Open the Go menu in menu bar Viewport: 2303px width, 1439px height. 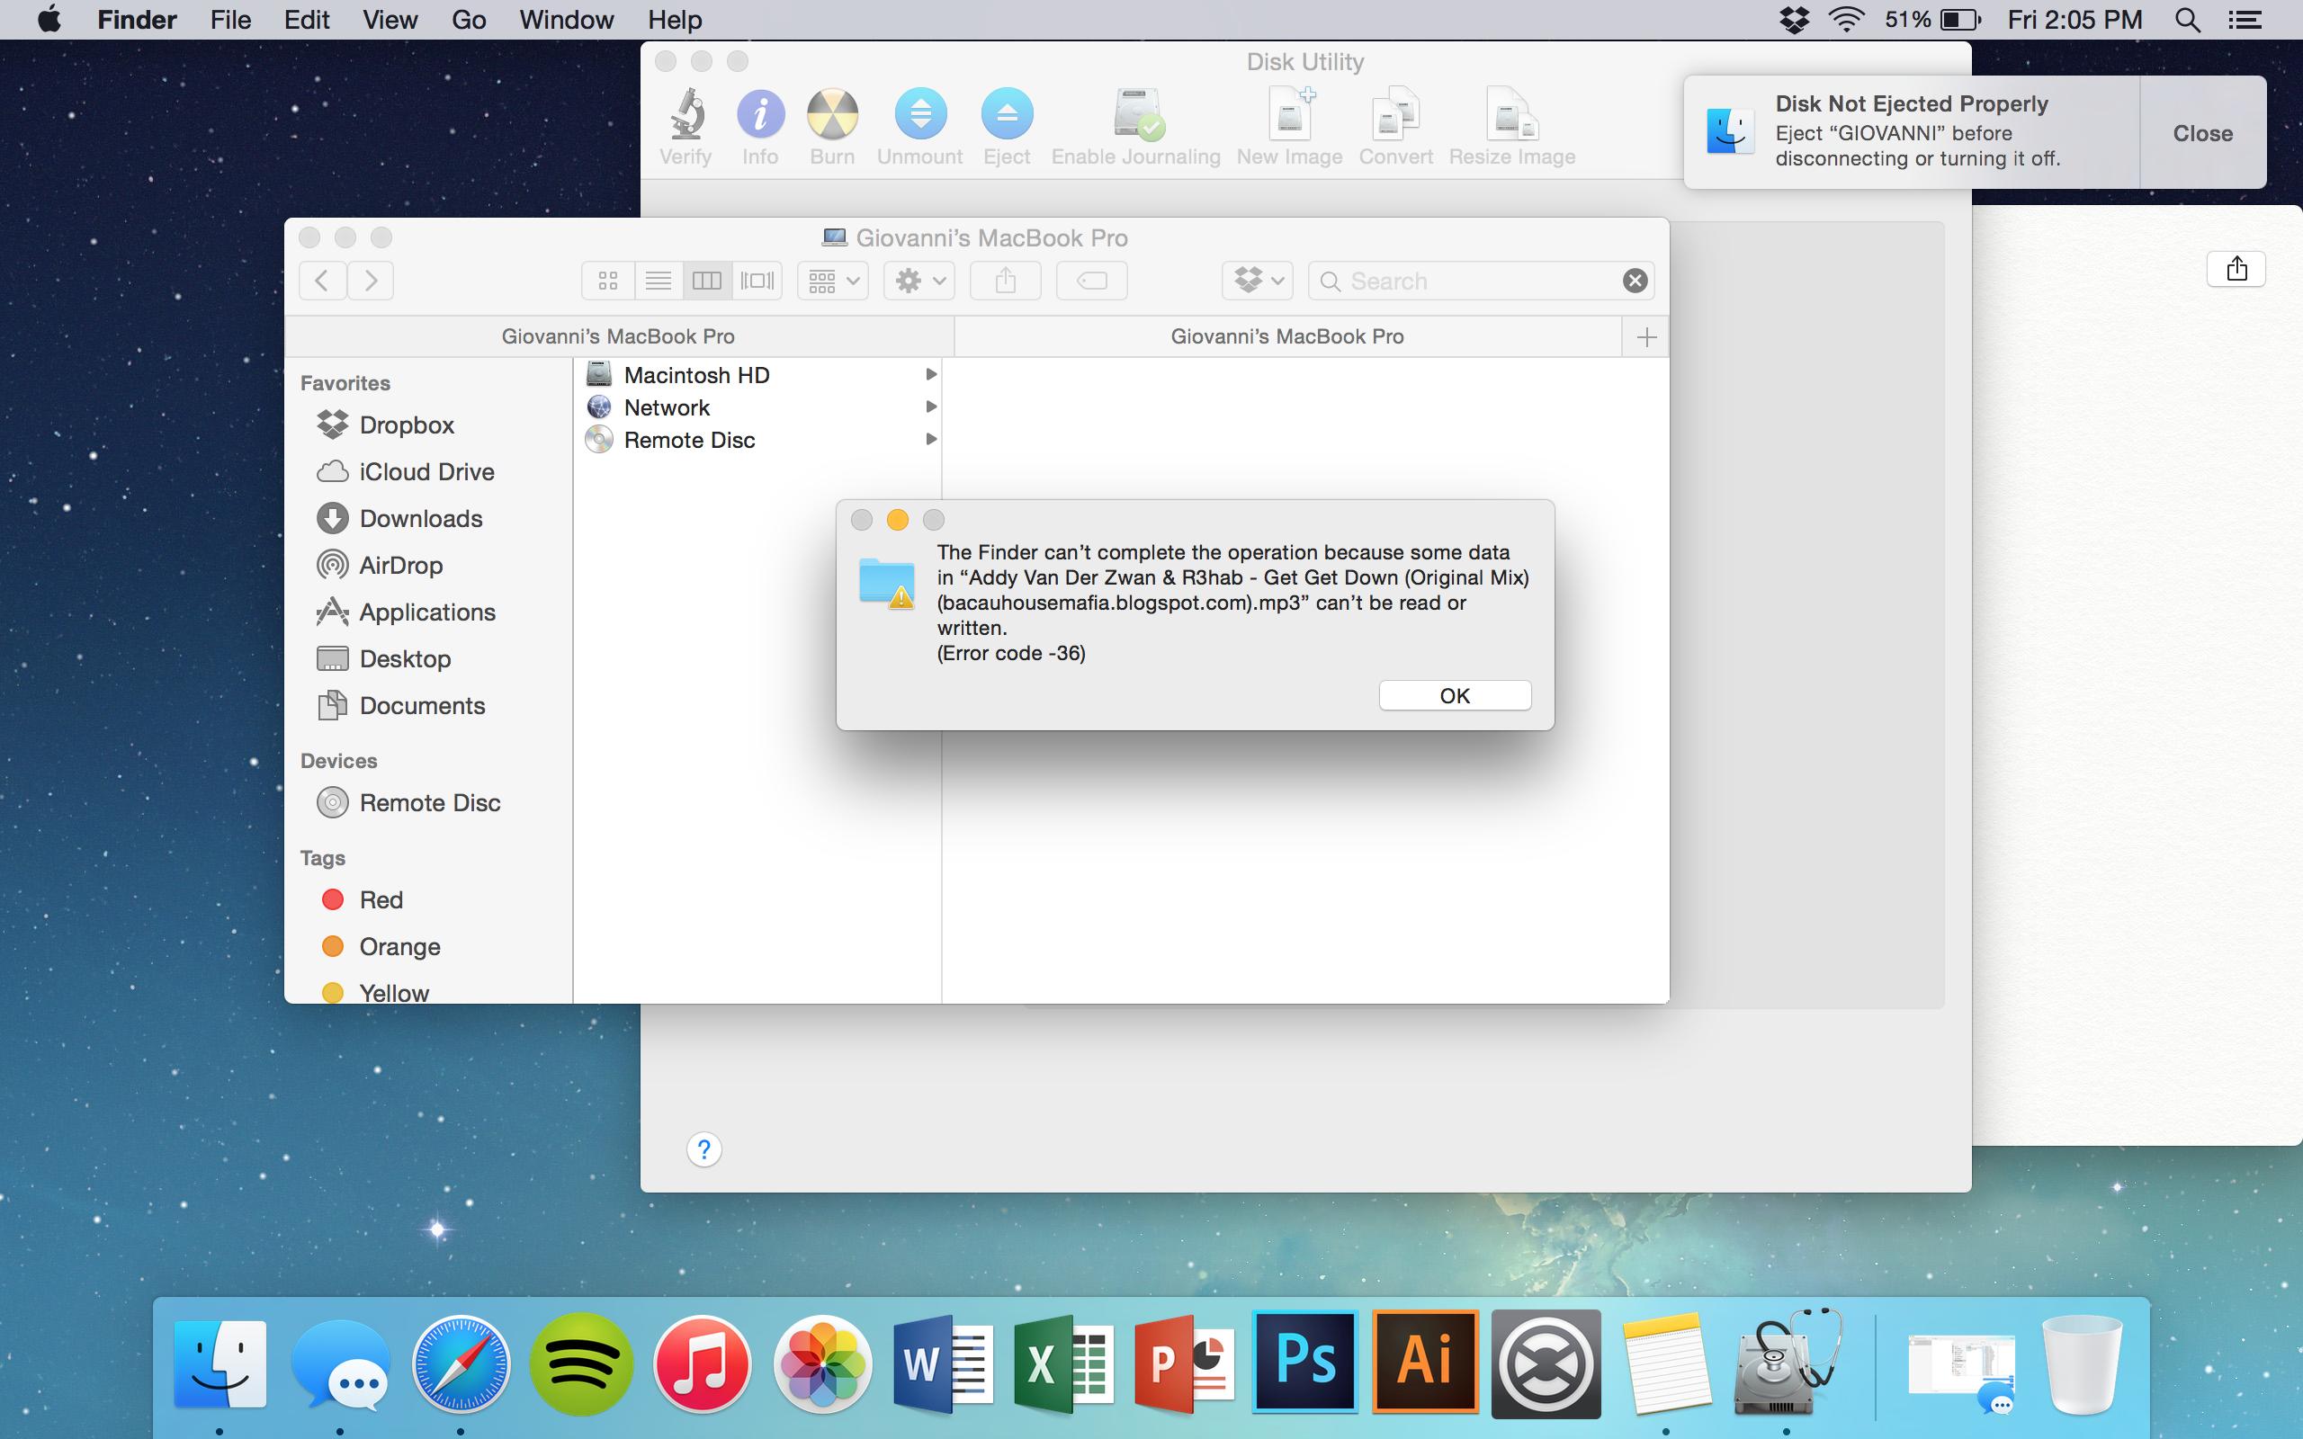coord(468,20)
